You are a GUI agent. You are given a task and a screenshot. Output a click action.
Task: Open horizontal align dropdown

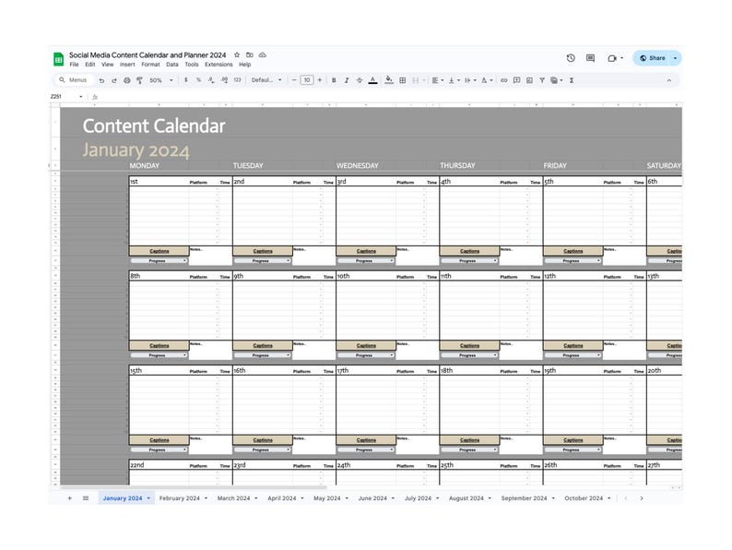pyautogui.click(x=437, y=80)
